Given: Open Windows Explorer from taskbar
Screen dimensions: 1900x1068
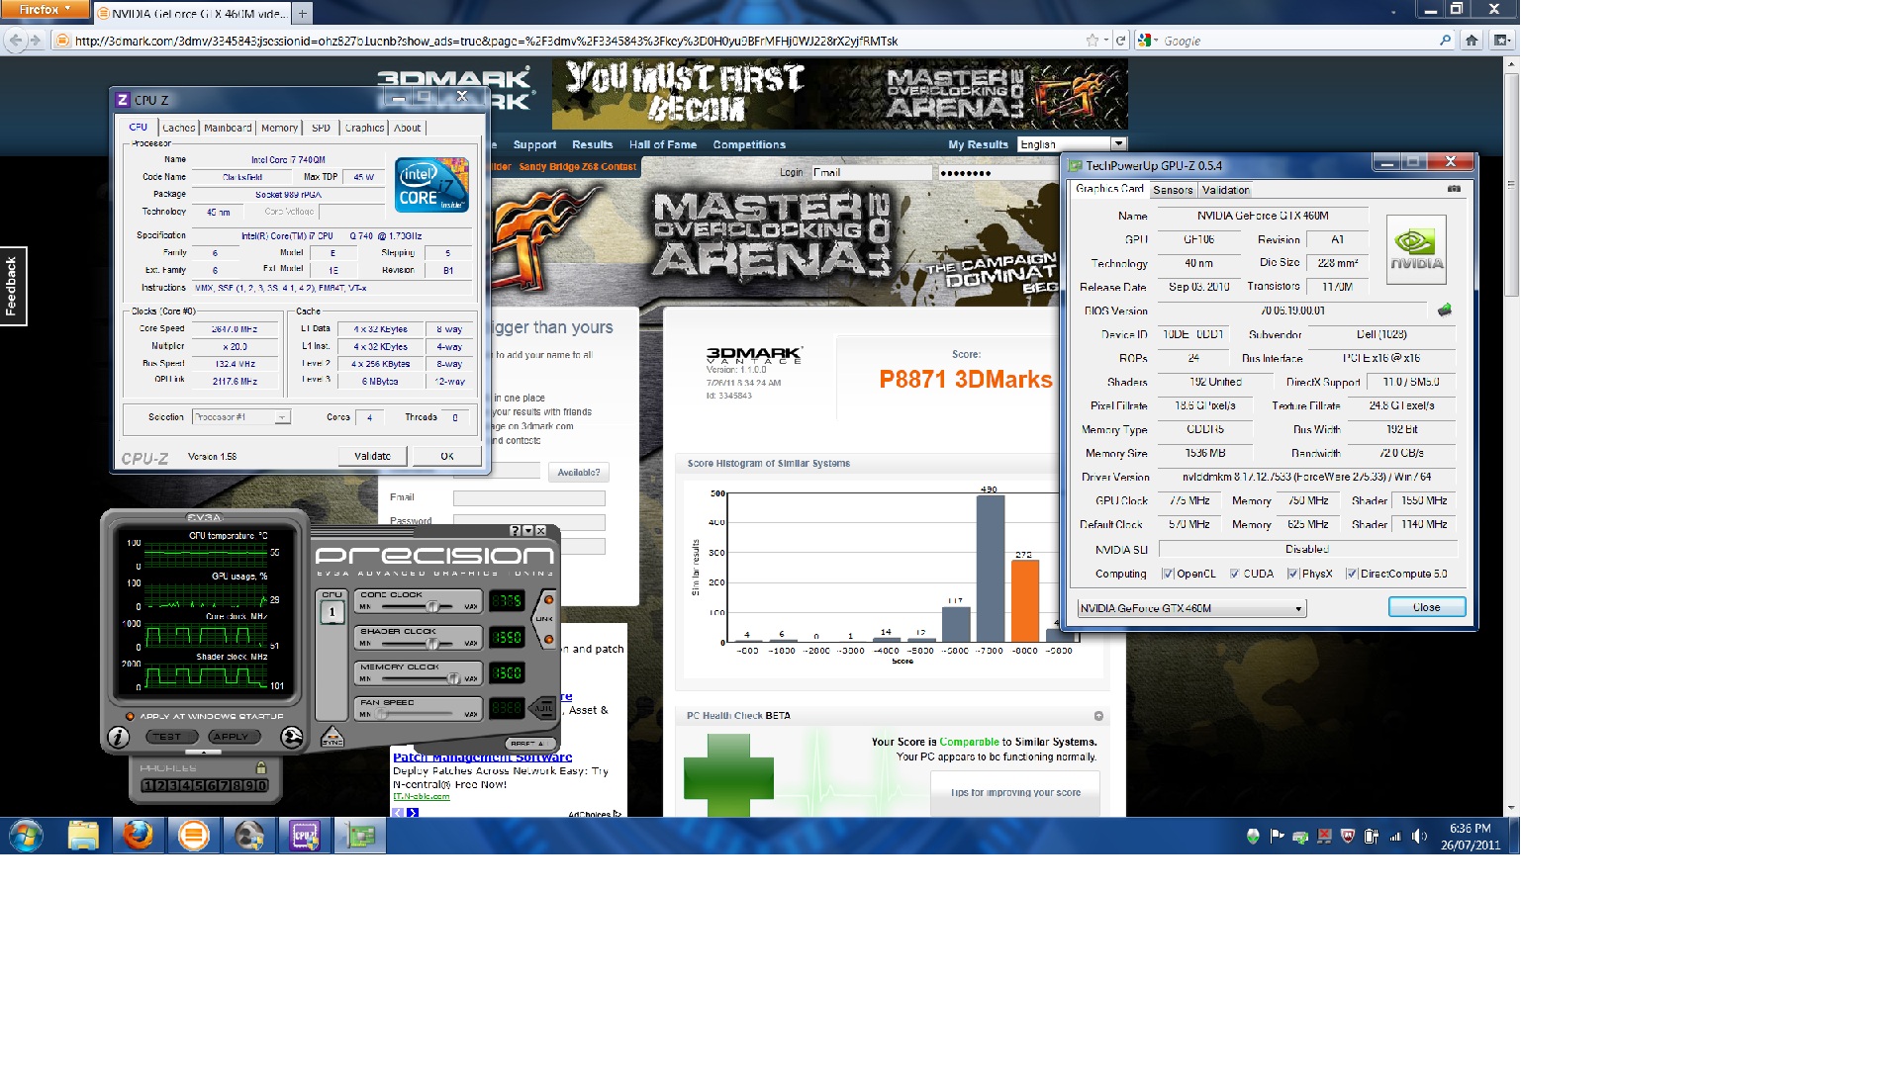Looking at the screenshot, I should [x=83, y=837].
